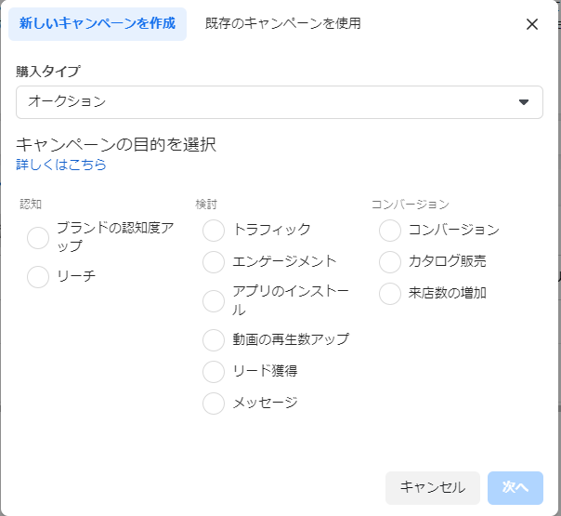Click the トラフィック label text
Screen dimensions: 561x516
[272, 230]
